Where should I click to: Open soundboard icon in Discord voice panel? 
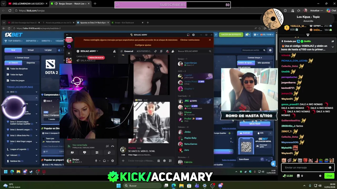pos(109,153)
